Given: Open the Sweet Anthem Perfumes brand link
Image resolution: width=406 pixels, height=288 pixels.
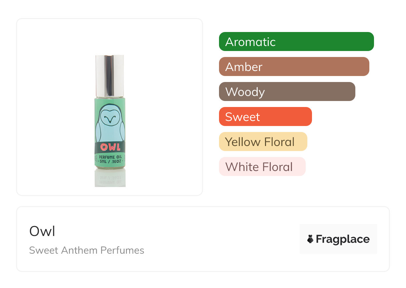Looking at the screenshot, I should [87, 250].
